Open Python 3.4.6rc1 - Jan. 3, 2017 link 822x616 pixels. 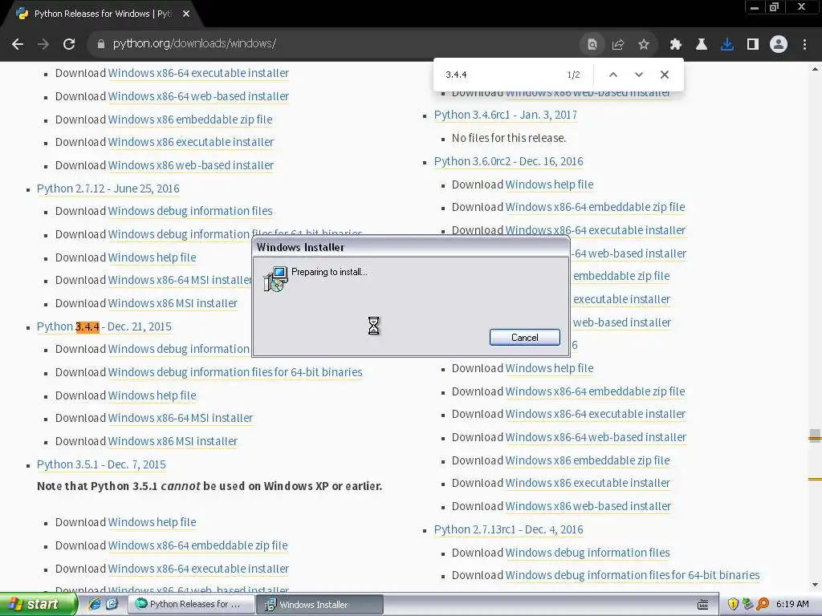point(506,115)
